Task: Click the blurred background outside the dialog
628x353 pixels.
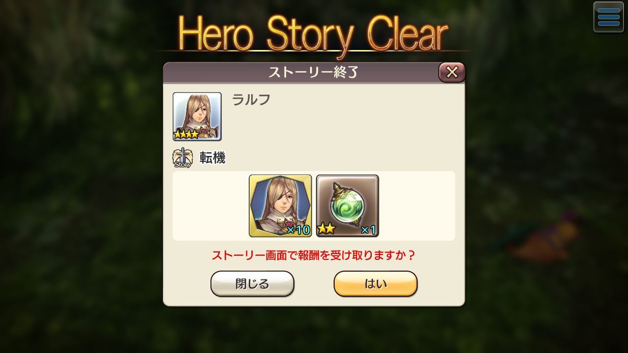Action: coord(78,196)
